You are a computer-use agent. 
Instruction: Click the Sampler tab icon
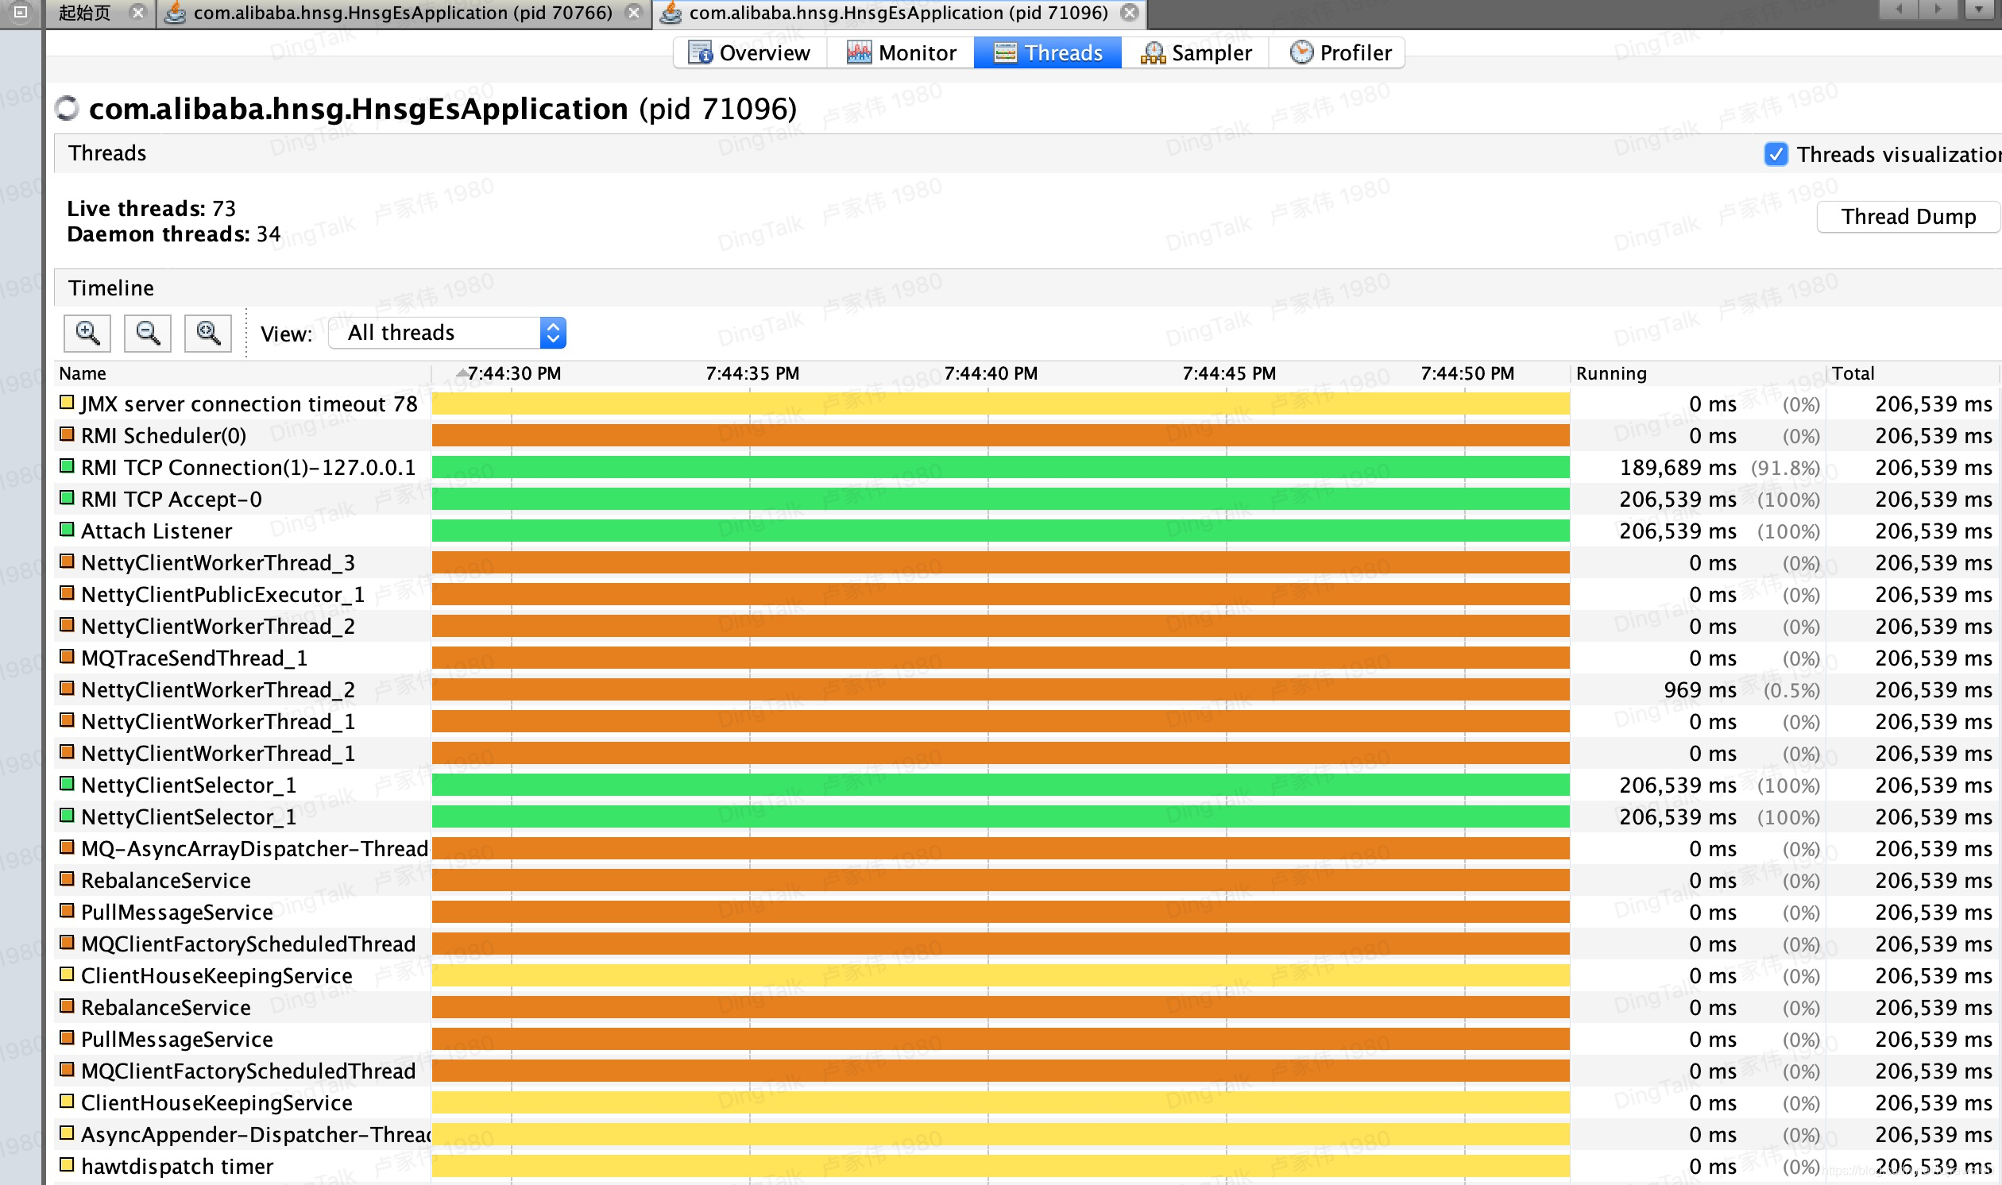coord(1152,52)
